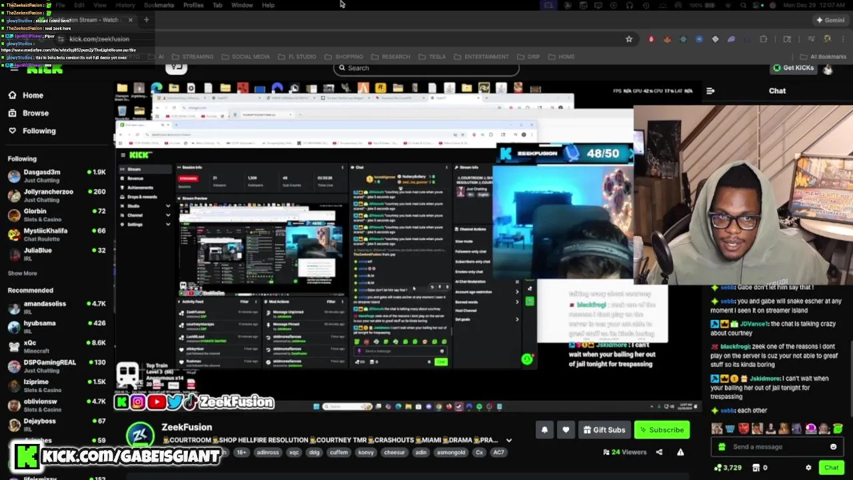
Task: Open the Kick profile avatar menu
Action: 828,68
